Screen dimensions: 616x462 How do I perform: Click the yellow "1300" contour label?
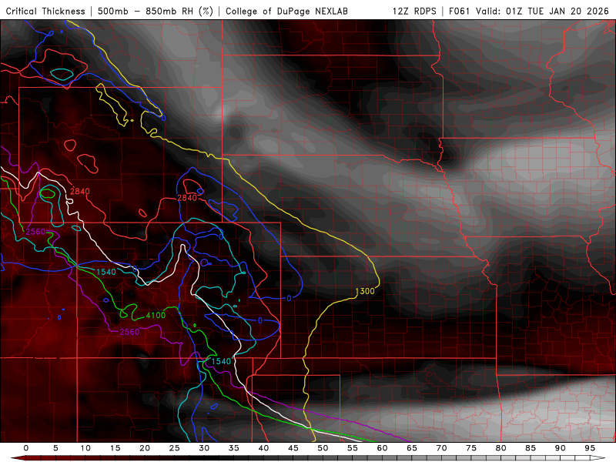click(364, 291)
